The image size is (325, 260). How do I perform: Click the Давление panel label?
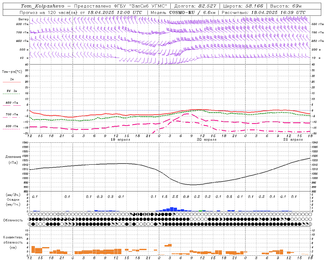click(x=13, y=157)
